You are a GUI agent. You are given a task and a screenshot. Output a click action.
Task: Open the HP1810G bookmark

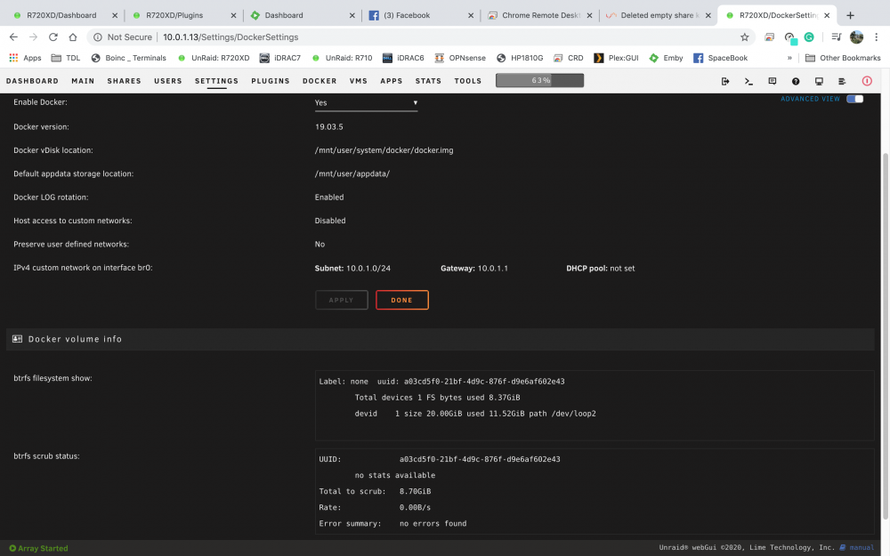pyautogui.click(x=520, y=58)
